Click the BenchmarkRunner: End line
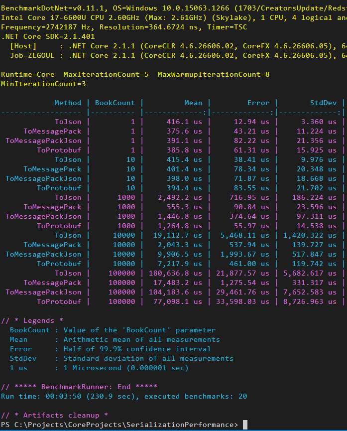This screenshot has width=347, height=431. (x=79, y=387)
